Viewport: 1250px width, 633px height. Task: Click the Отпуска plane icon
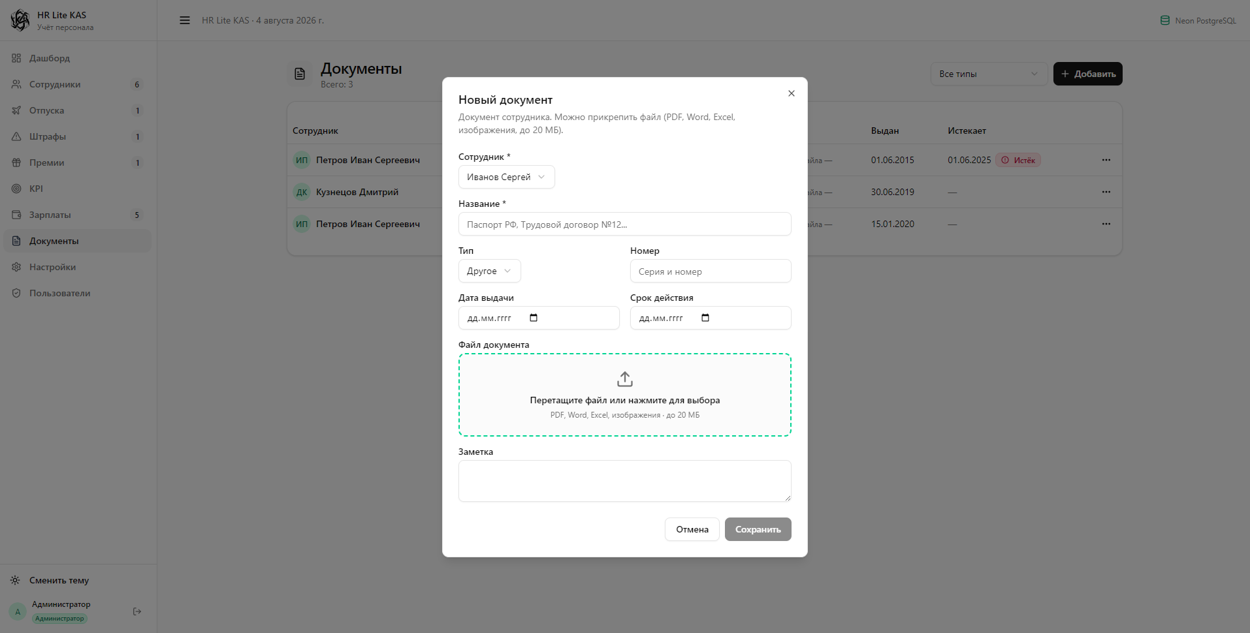(16, 110)
